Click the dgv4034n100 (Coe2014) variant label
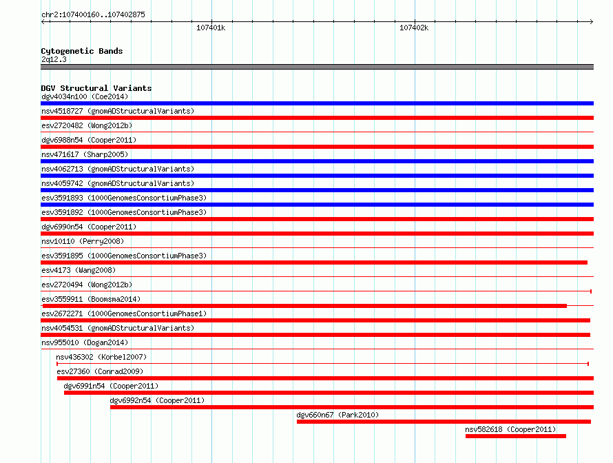613x463 pixels. click(x=85, y=96)
